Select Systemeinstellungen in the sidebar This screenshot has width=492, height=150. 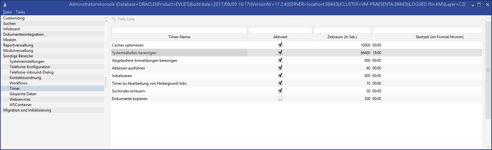click(27, 61)
